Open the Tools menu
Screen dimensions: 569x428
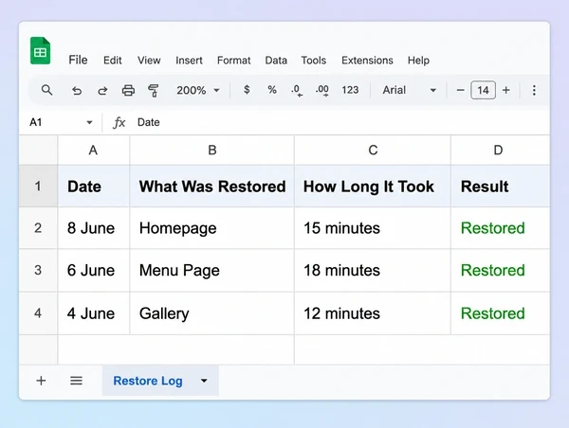(x=314, y=61)
